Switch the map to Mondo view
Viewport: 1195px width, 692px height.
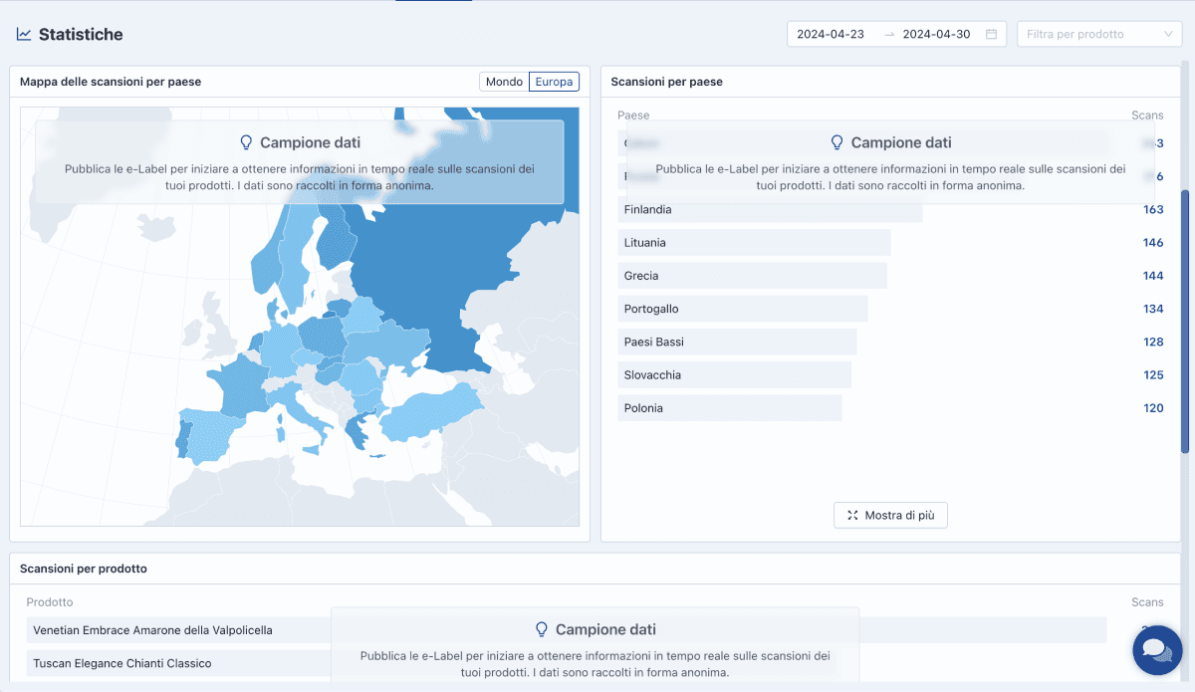505,81
